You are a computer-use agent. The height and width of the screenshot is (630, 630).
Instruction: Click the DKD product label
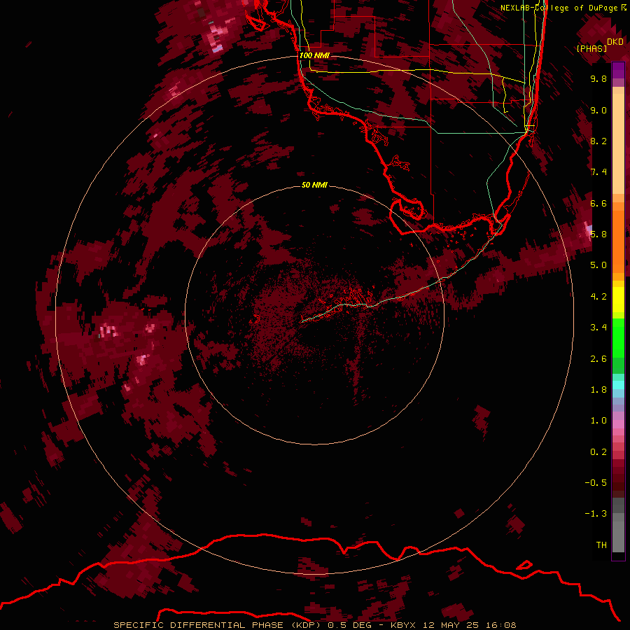615,42
